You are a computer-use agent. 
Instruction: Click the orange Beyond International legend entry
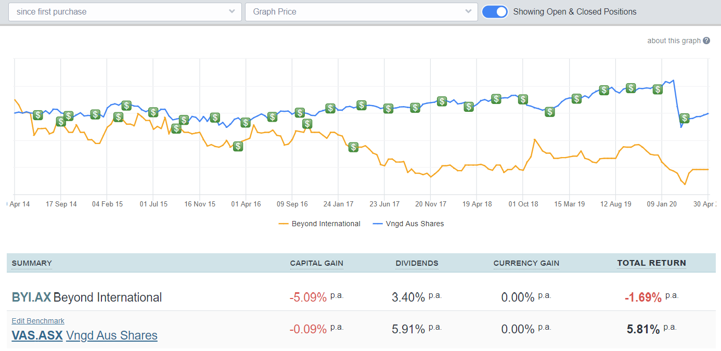pyautogui.click(x=319, y=224)
